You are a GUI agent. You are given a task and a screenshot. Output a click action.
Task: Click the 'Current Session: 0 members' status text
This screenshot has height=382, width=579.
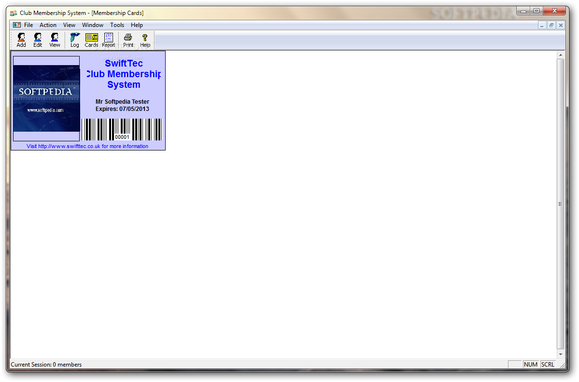46,365
